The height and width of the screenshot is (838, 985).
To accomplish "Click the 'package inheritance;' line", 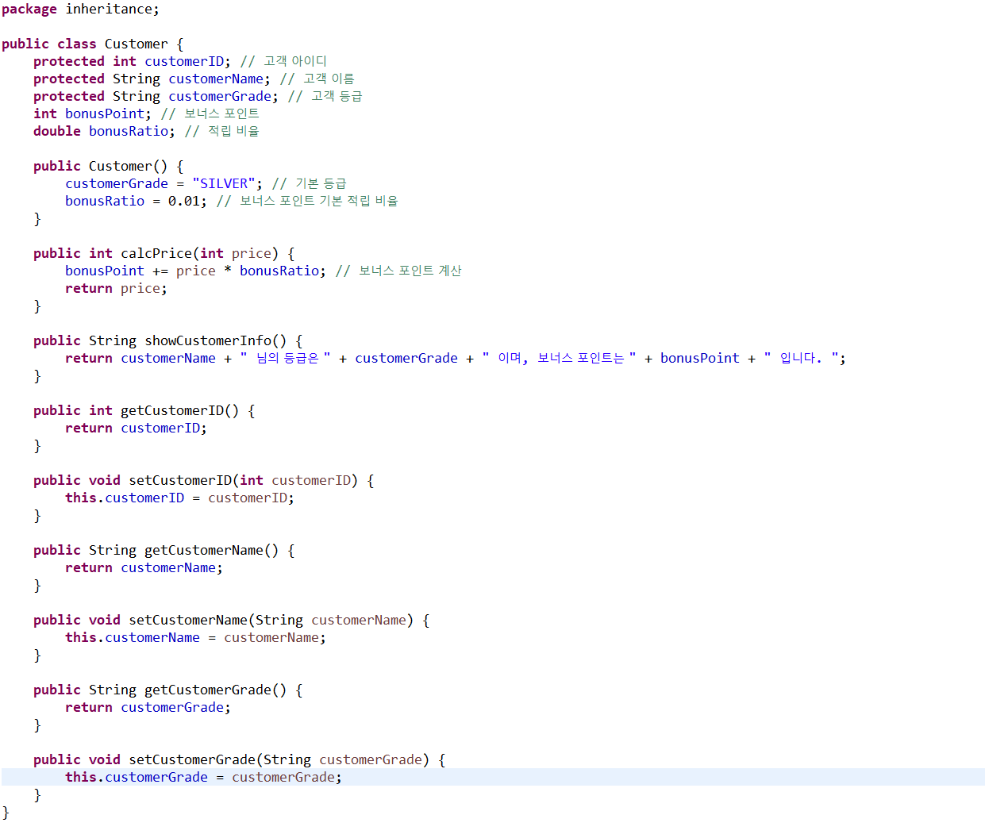I will pos(80,10).
